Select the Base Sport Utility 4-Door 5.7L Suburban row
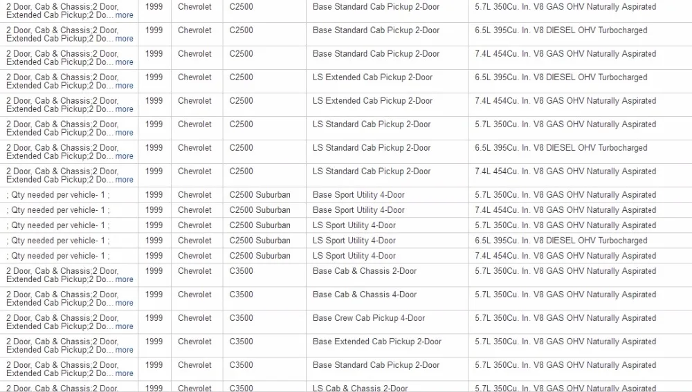The image size is (692, 392). (x=346, y=195)
